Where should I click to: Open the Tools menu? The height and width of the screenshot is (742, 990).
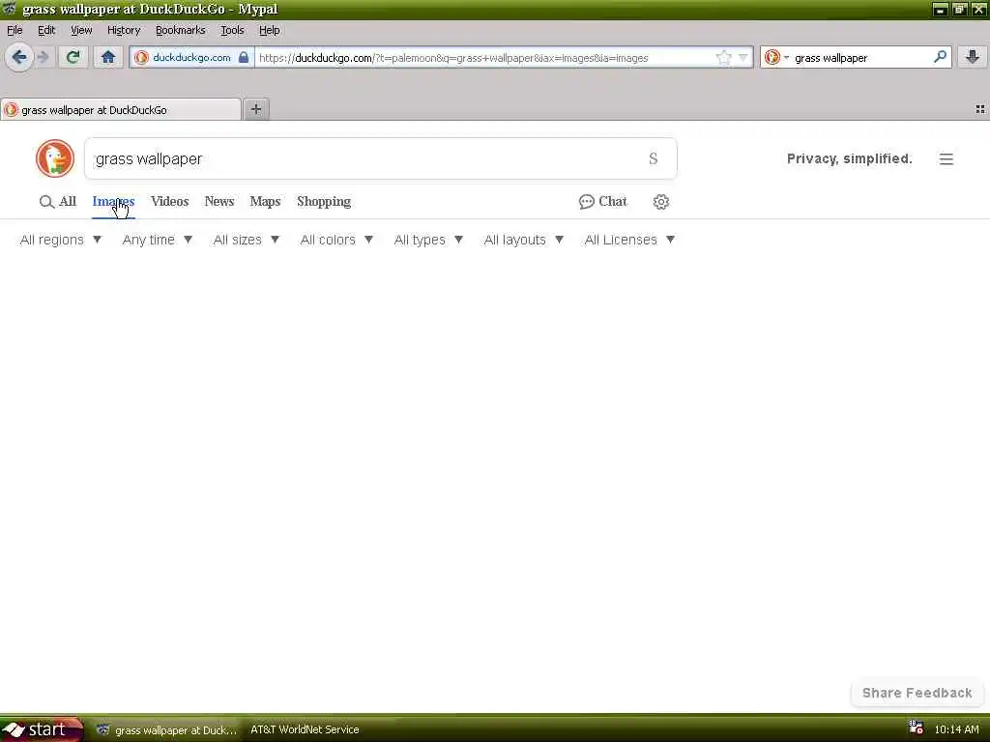(x=232, y=30)
